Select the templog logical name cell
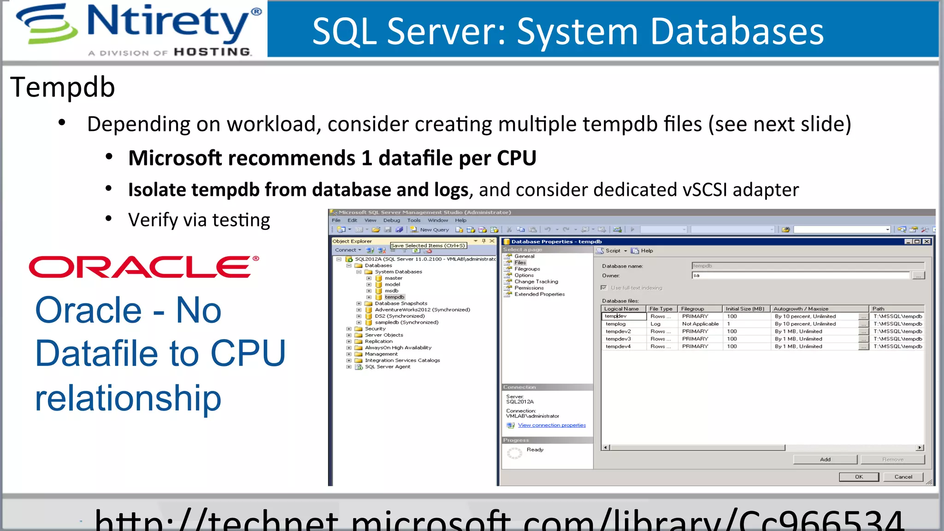This screenshot has width=944, height=531. (x=624, y=324)
